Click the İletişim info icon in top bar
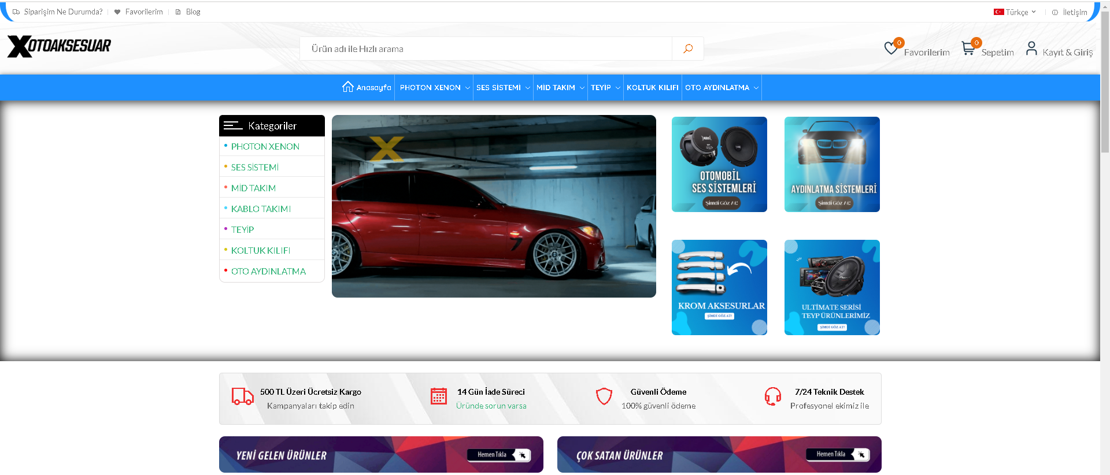 click(x=1055, y=12)
